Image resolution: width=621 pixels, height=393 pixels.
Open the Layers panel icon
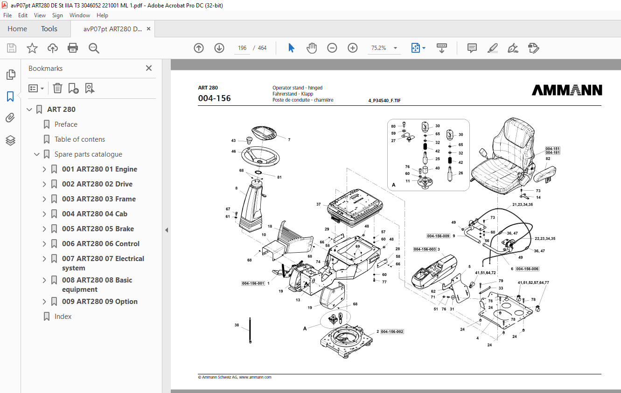10,140
